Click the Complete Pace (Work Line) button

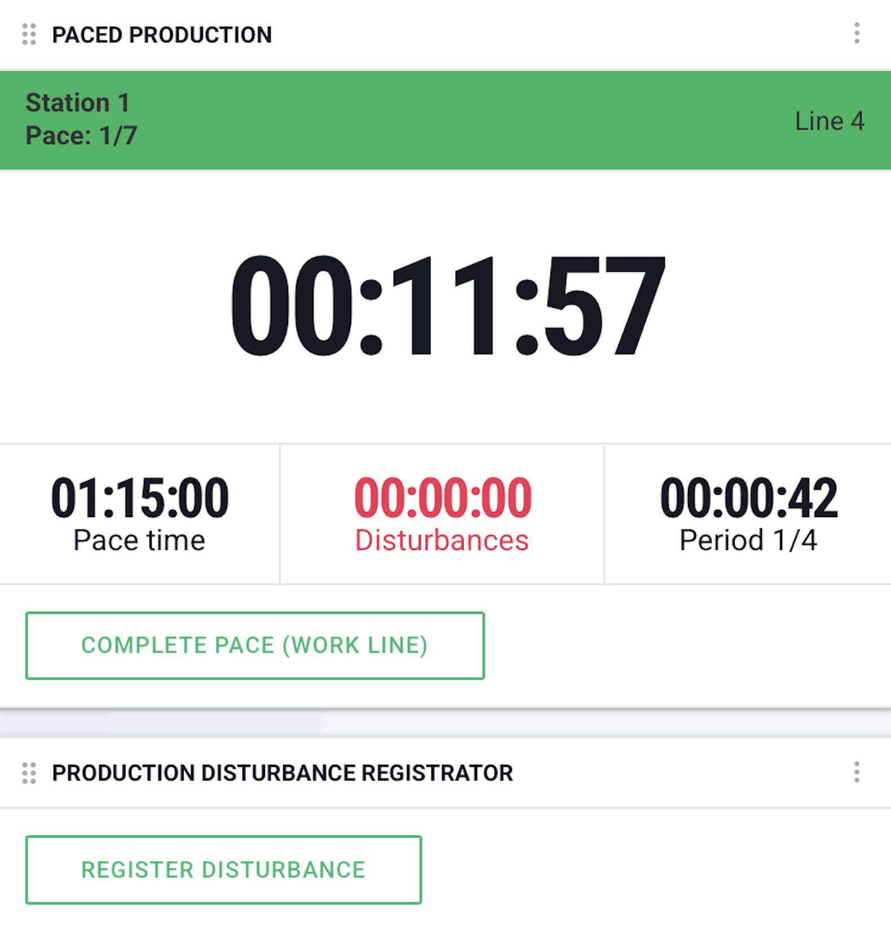[x=255, y=645]
